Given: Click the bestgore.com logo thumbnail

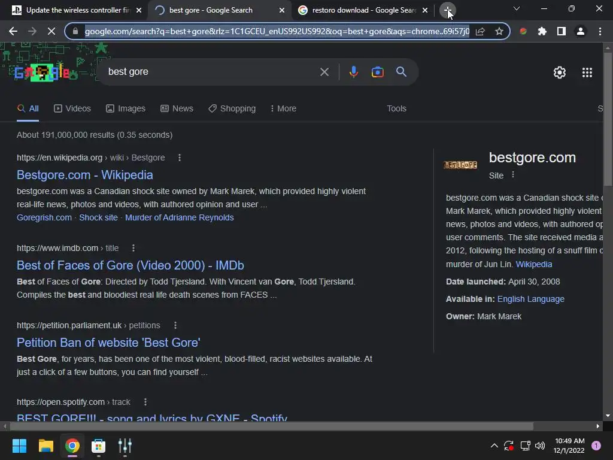Looking at the screenshot, I should (460, 165).
